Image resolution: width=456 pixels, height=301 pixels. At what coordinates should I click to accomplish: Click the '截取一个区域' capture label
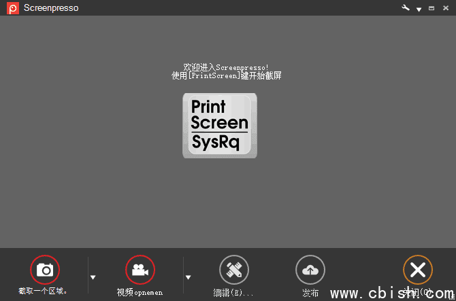pyautogui.click(x=43, y=291)
